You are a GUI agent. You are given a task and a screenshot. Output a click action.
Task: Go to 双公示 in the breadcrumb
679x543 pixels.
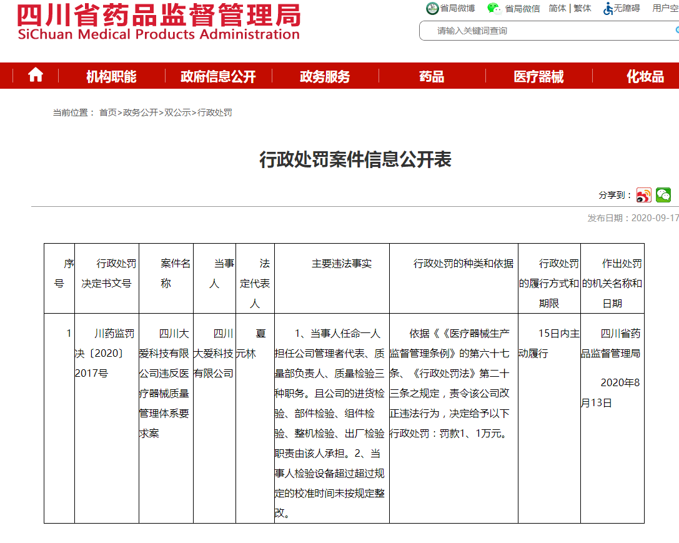[177, 112]
